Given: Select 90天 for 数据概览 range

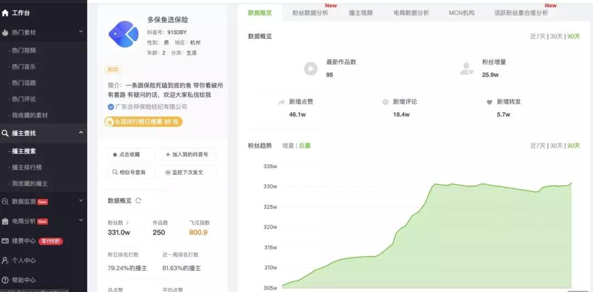Looking at the screenshot, I should (x=573, y=37).
